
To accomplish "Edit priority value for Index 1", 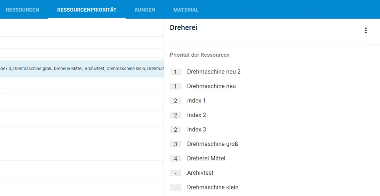I will [175, 101].
